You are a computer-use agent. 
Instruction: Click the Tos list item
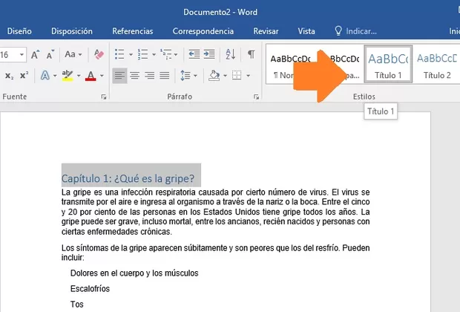click(77, 305)
